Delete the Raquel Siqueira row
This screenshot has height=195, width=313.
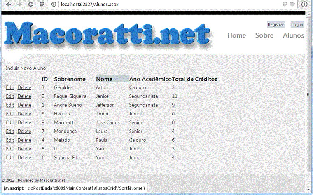coord(24,96)
